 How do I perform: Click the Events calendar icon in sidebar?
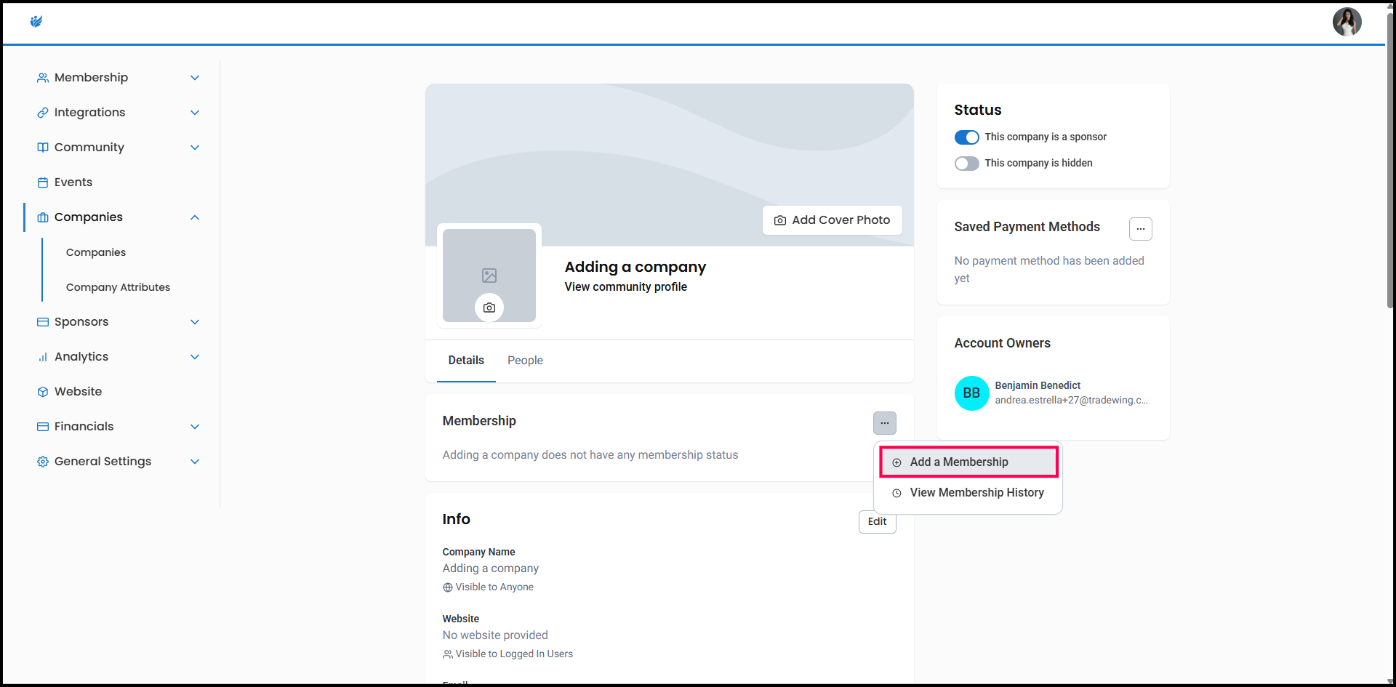[x=43, y=182]
